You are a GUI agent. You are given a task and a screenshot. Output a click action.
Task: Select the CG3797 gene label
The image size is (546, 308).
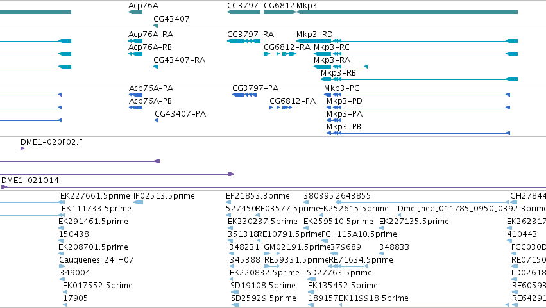(x=243, y=6)
